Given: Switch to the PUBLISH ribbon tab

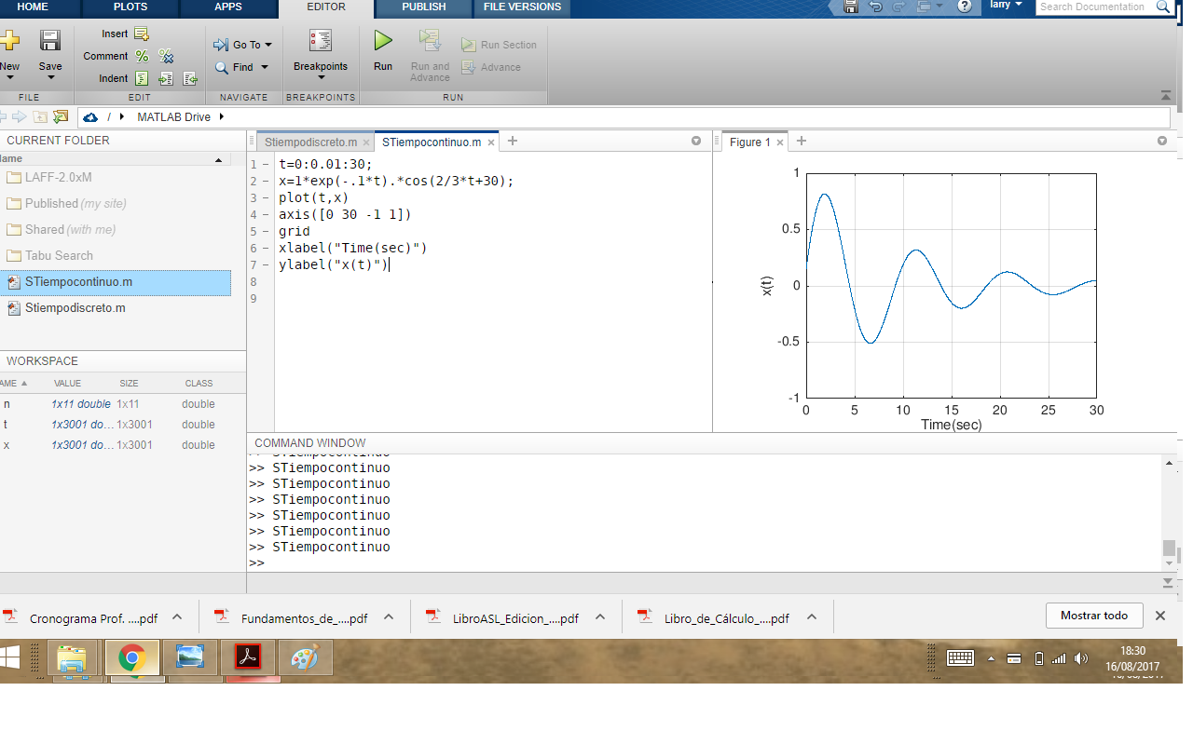Looking at the screenshot, I should tap(423, 7).
